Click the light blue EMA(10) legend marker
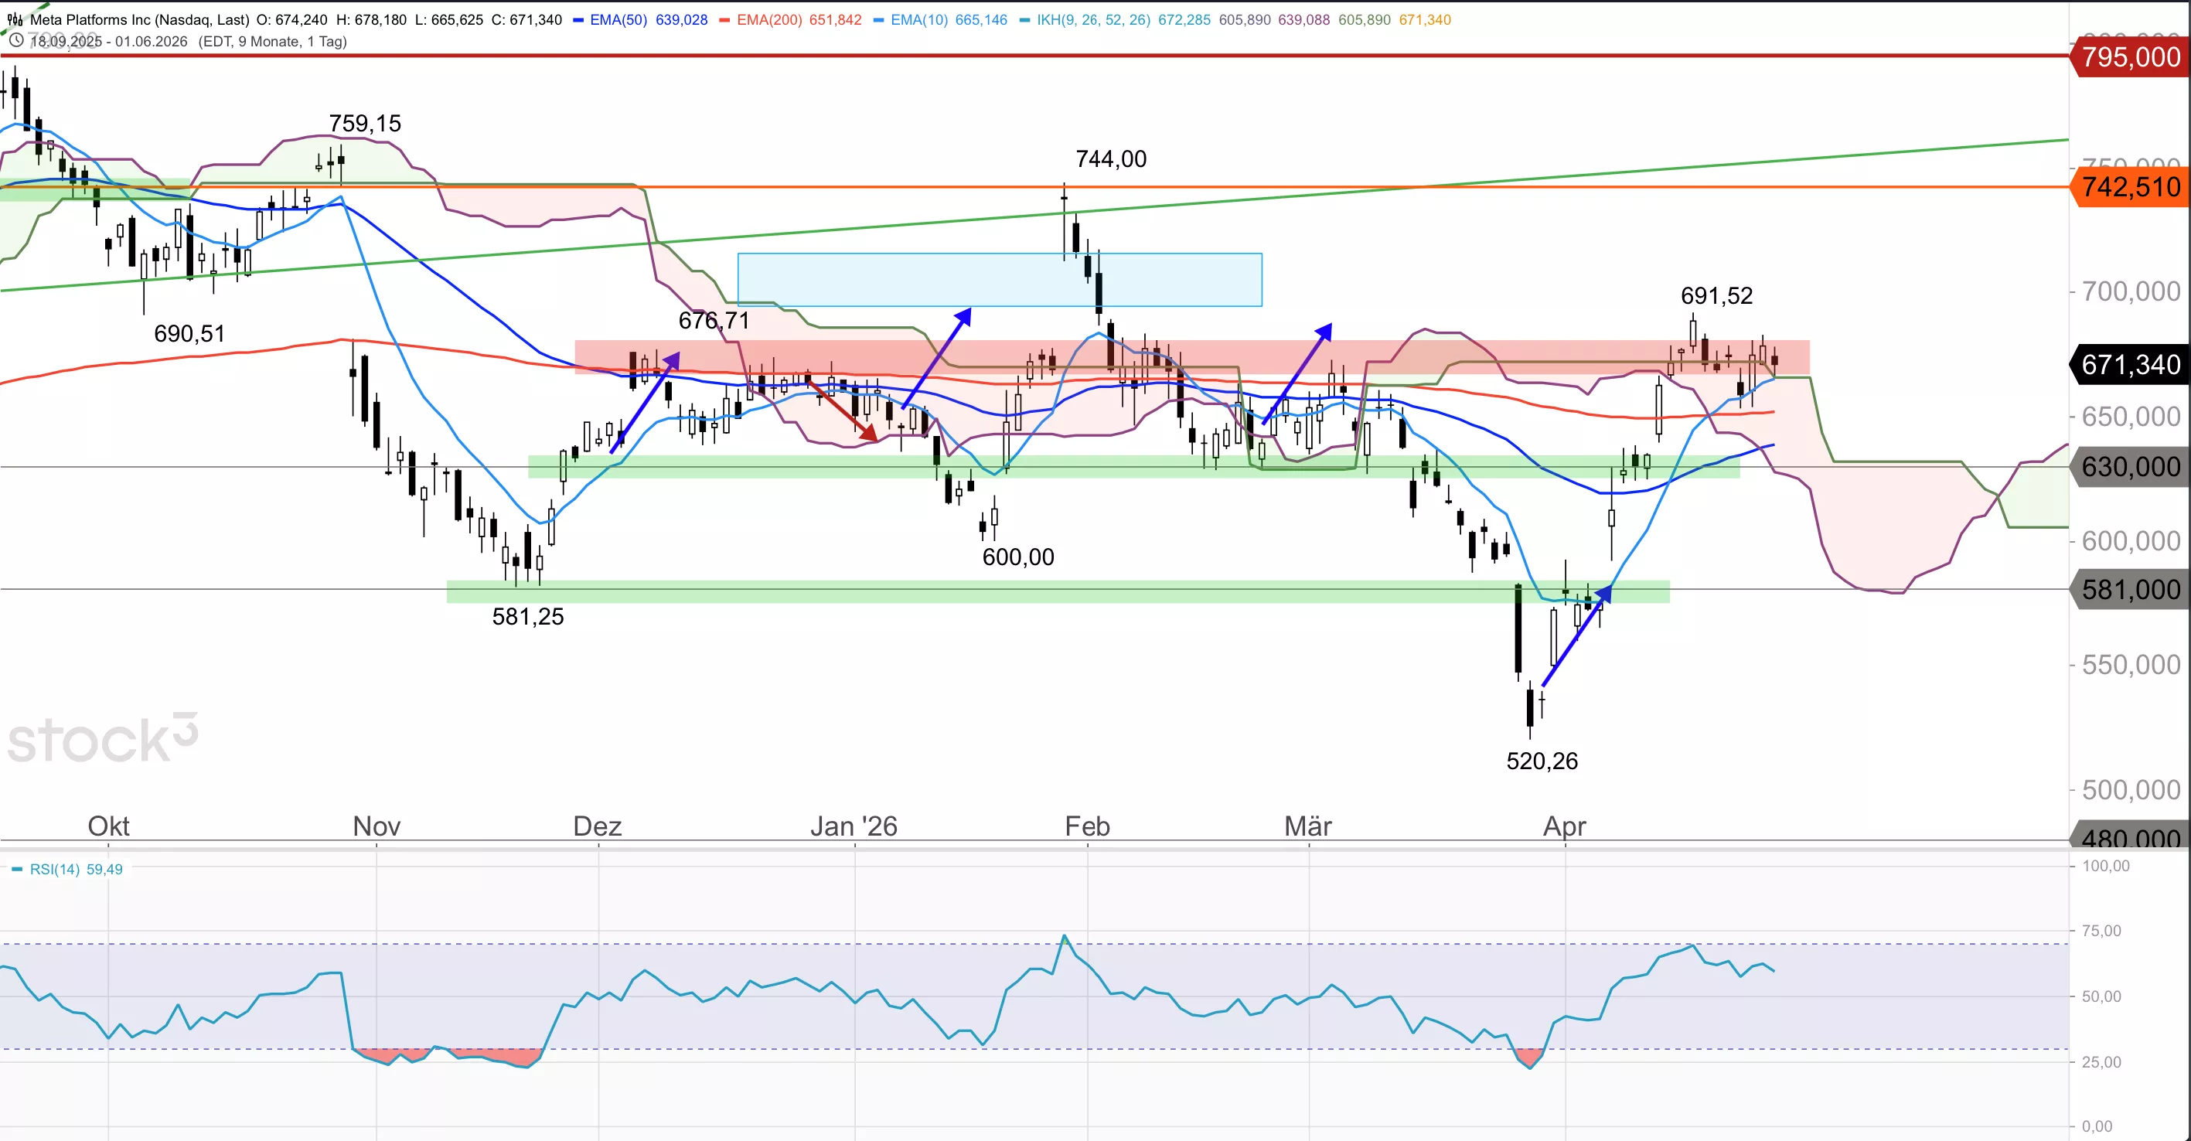This screenshot has height=1141, width=2191. tap(878, 19)
